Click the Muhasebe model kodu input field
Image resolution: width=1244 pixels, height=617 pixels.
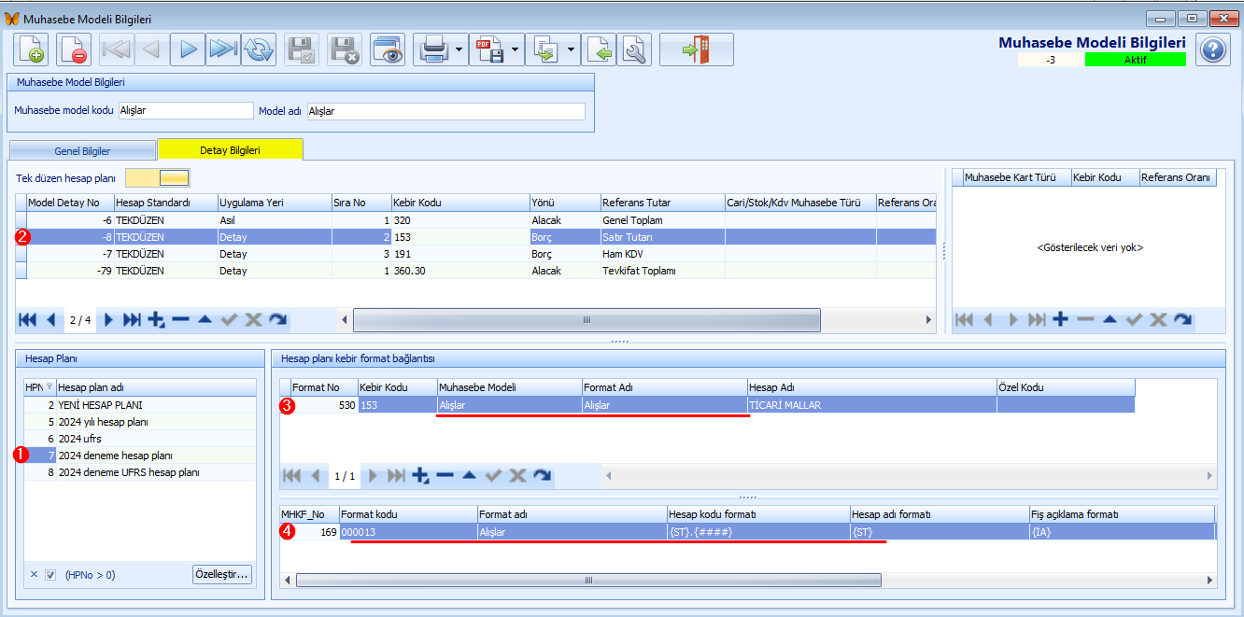186,111
